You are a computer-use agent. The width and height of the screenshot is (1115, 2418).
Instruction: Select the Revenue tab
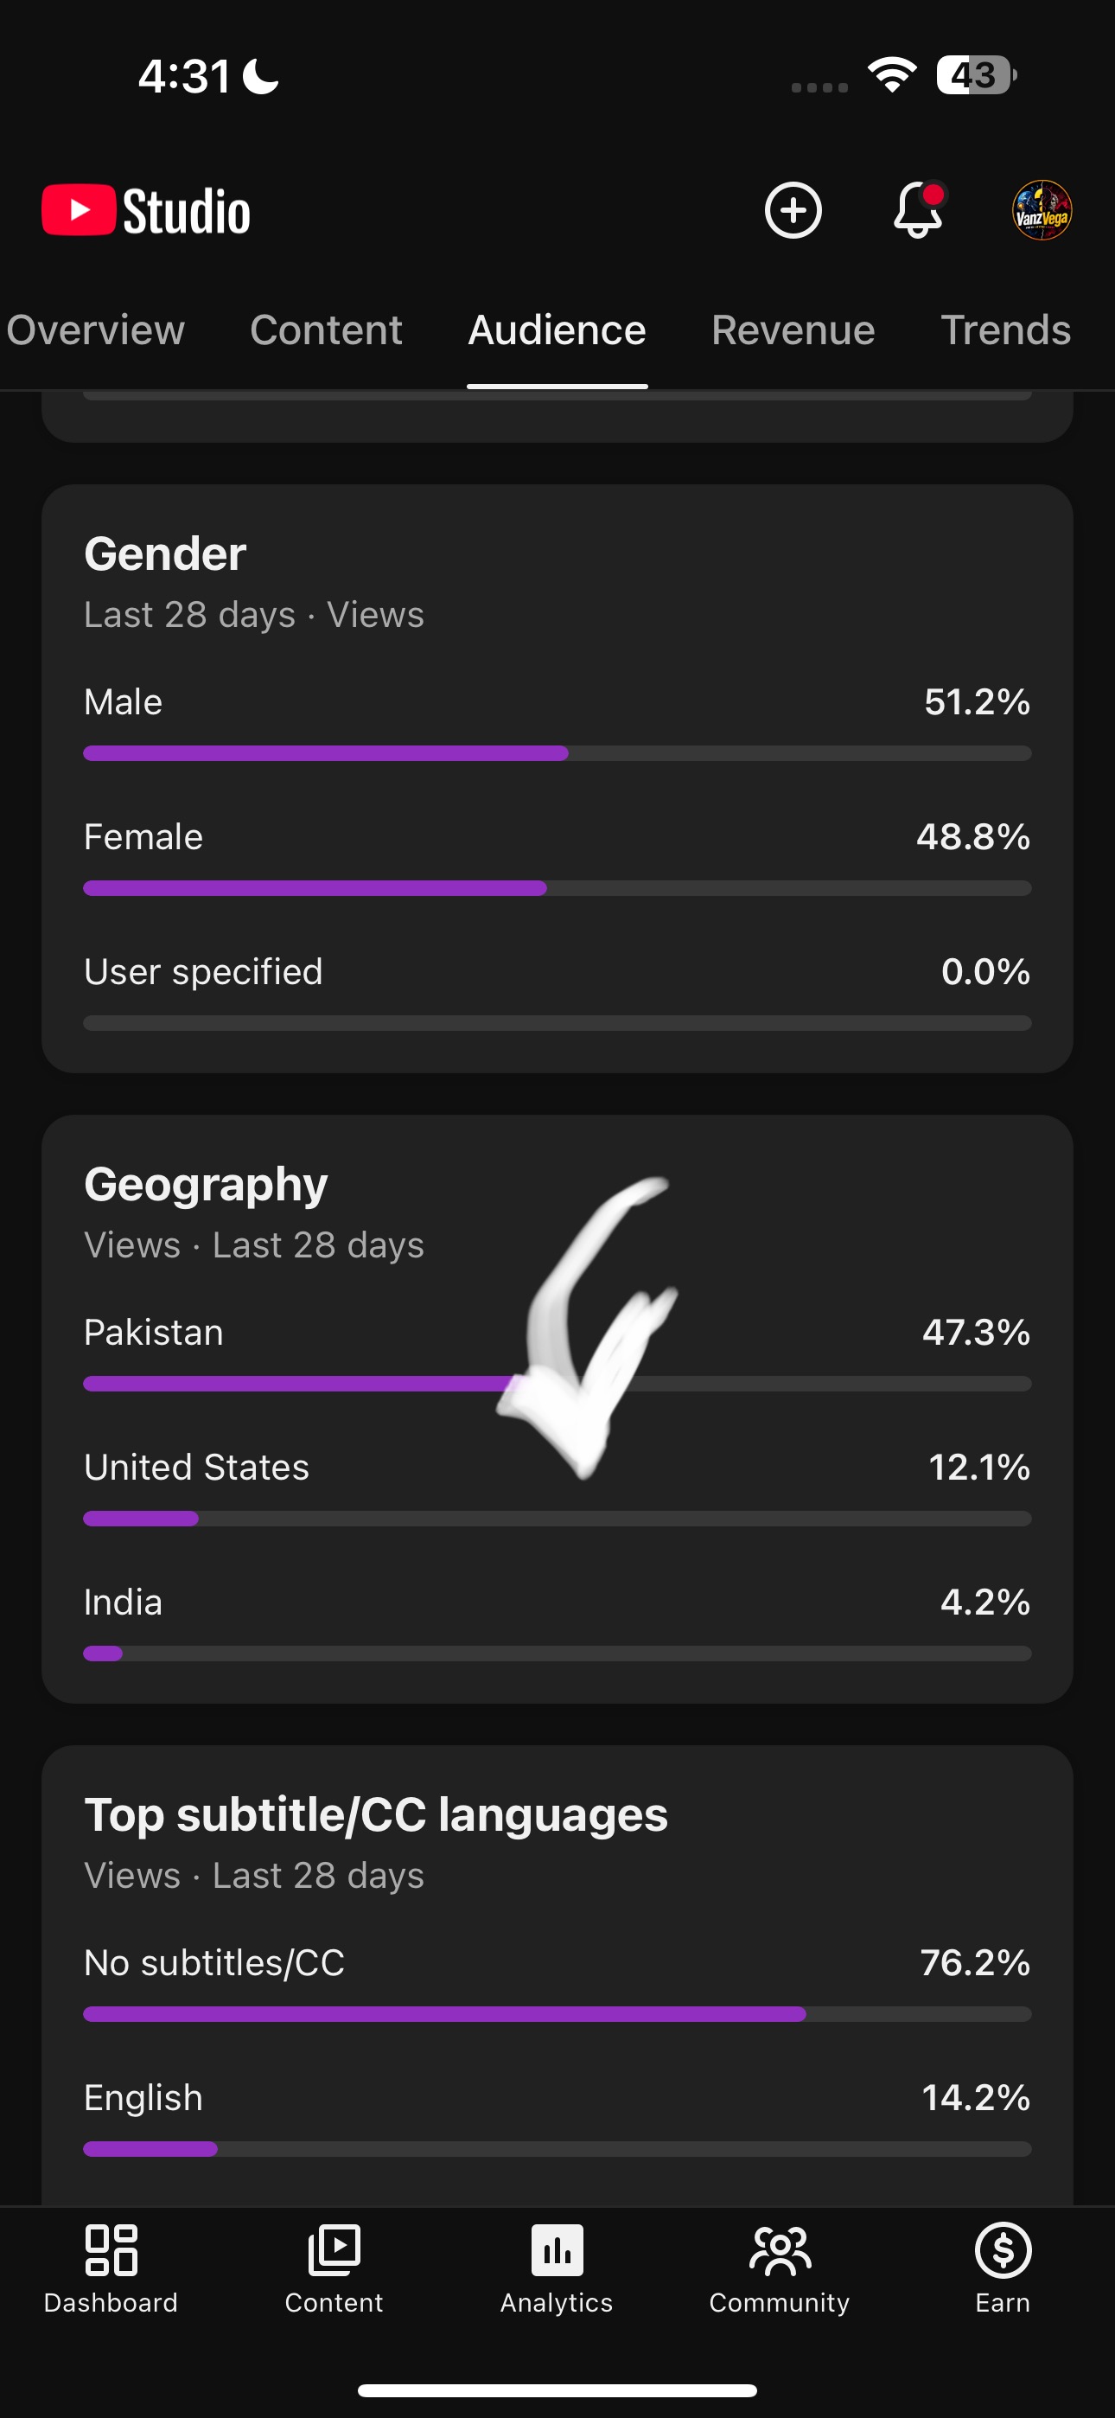[793, 330]
